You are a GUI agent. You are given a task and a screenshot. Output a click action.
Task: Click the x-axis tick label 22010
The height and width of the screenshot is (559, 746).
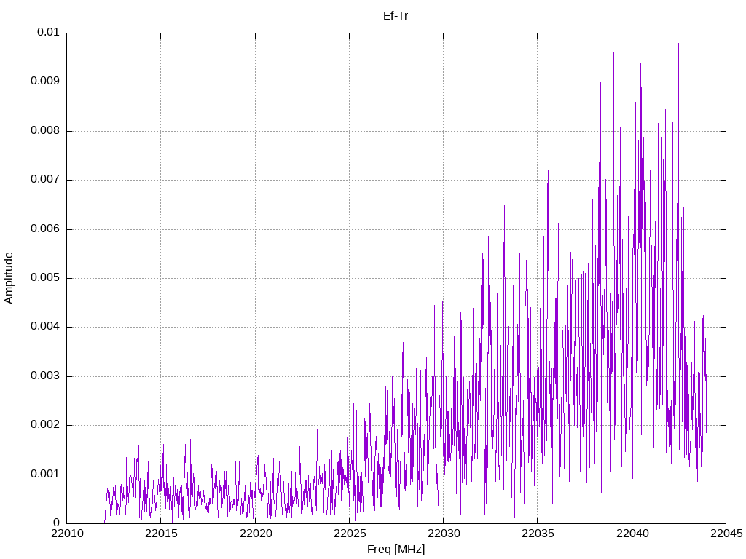click(67, 534)
